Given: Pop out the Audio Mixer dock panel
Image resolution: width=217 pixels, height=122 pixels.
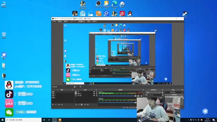Looking at the screenshot, I should tap(143, 90).
